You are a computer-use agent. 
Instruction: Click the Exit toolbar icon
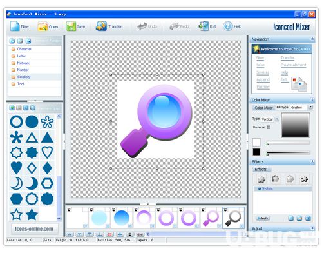[204, 26]
